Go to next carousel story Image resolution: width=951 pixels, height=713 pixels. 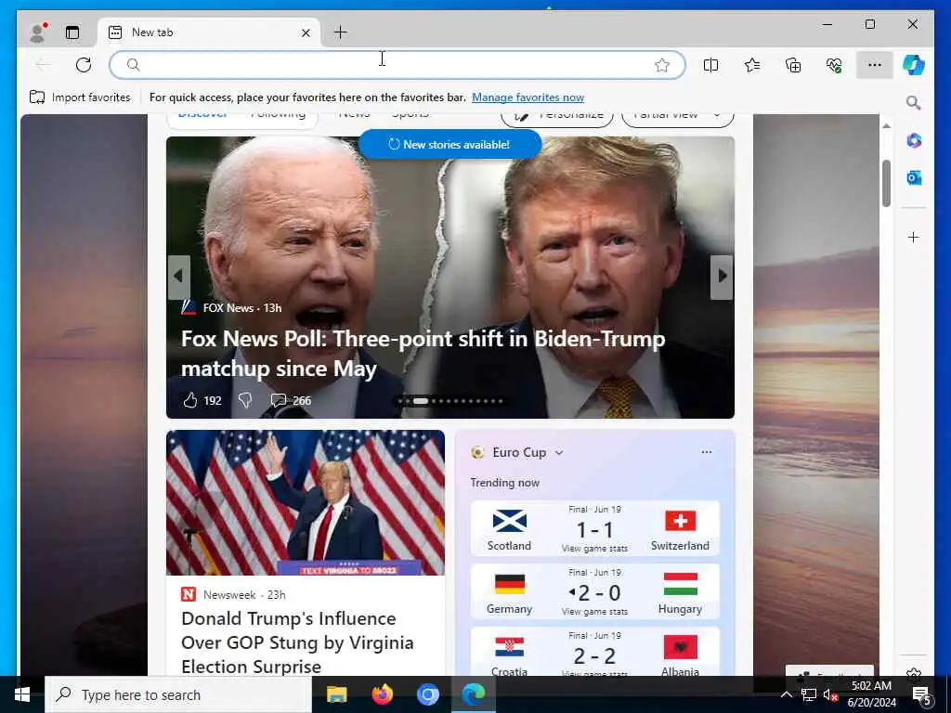(722, 277)
